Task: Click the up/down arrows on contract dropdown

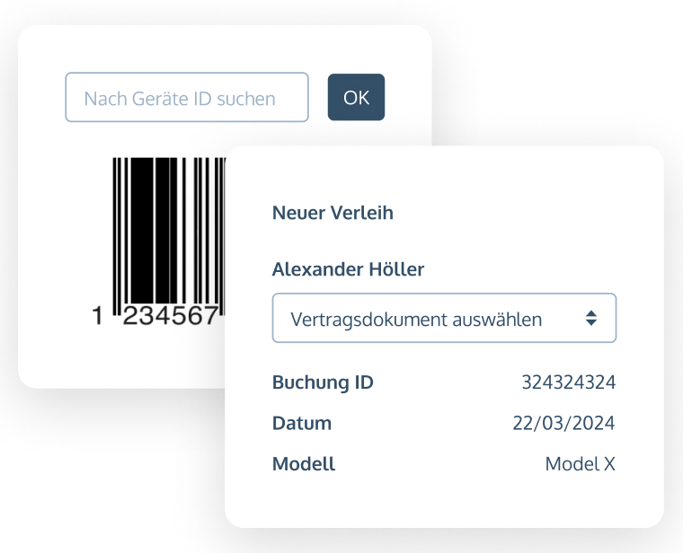Action: coord(590,318)
